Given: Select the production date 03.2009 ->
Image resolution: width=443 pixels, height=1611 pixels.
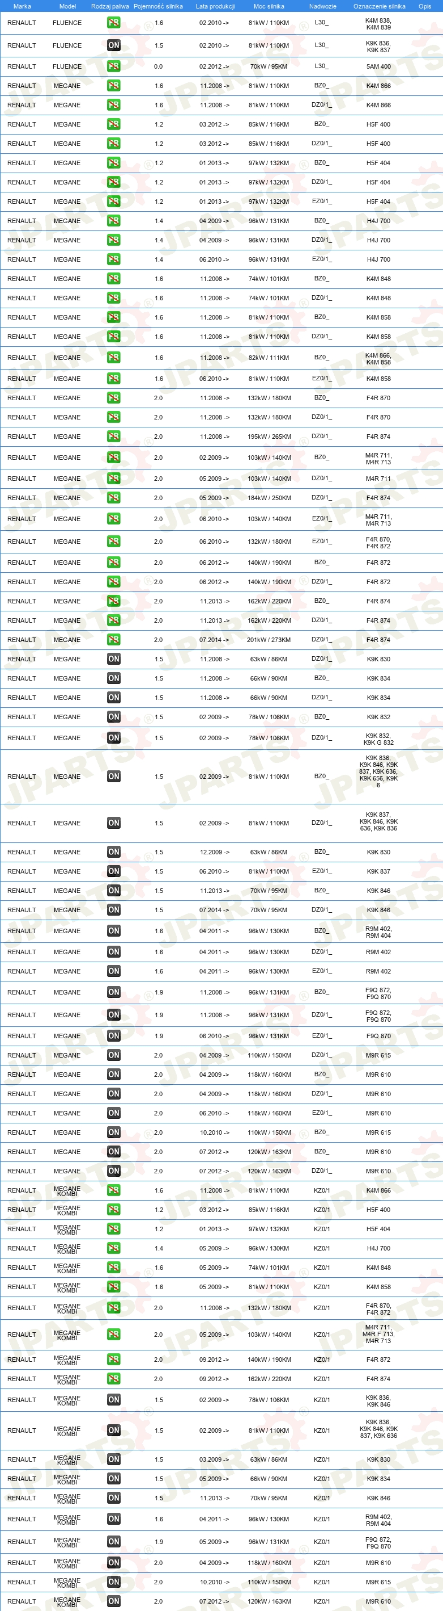Looking at the screenshot, I should [x=215, y=1459].
